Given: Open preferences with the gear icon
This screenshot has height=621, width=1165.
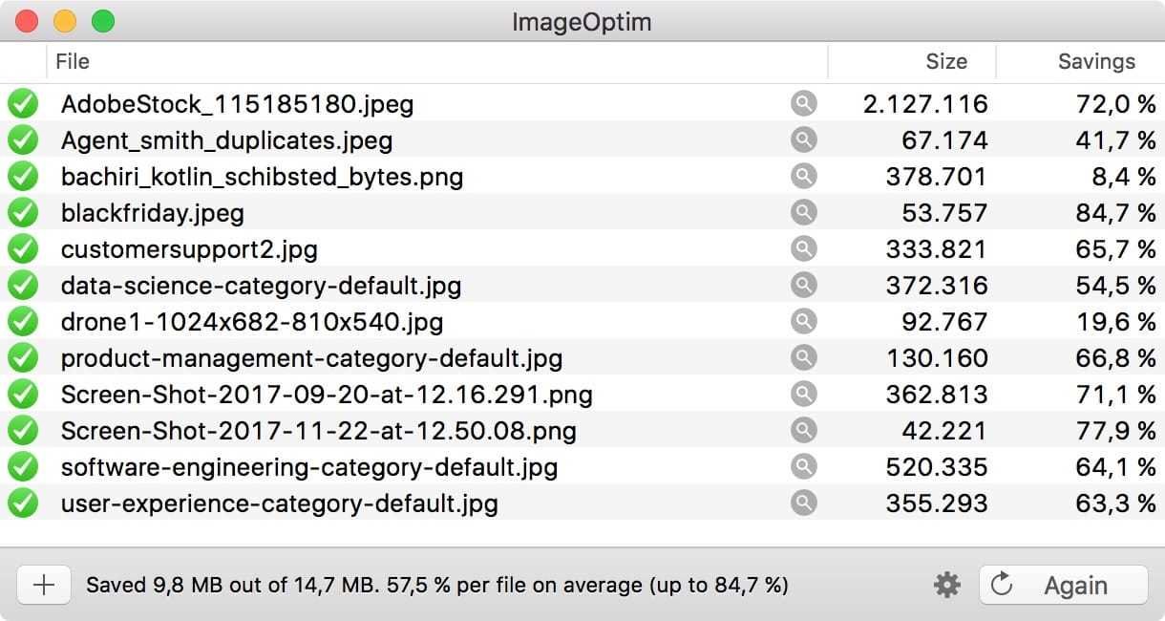Looking at the screenshot, I should pos(947,585).
